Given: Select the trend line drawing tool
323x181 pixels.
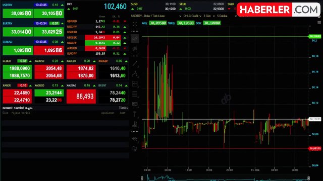Looking at the screenshot, I should pyautogui.click(x=135, y=64).
